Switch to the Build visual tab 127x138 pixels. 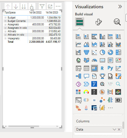point(80,22)
